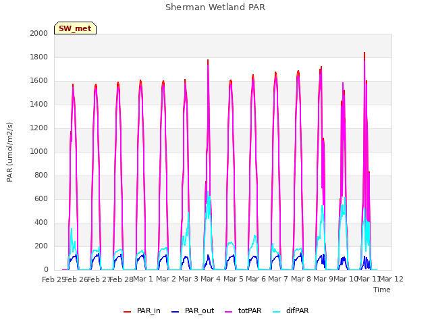Click the red PAR_in legend swatch
Viewport: 432px width, 324px height.
[128, 312]
